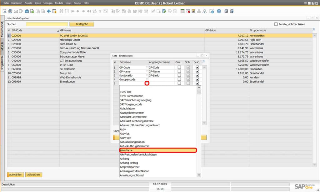
Task: Click the Sort table icon
Action: coord(105,11)
